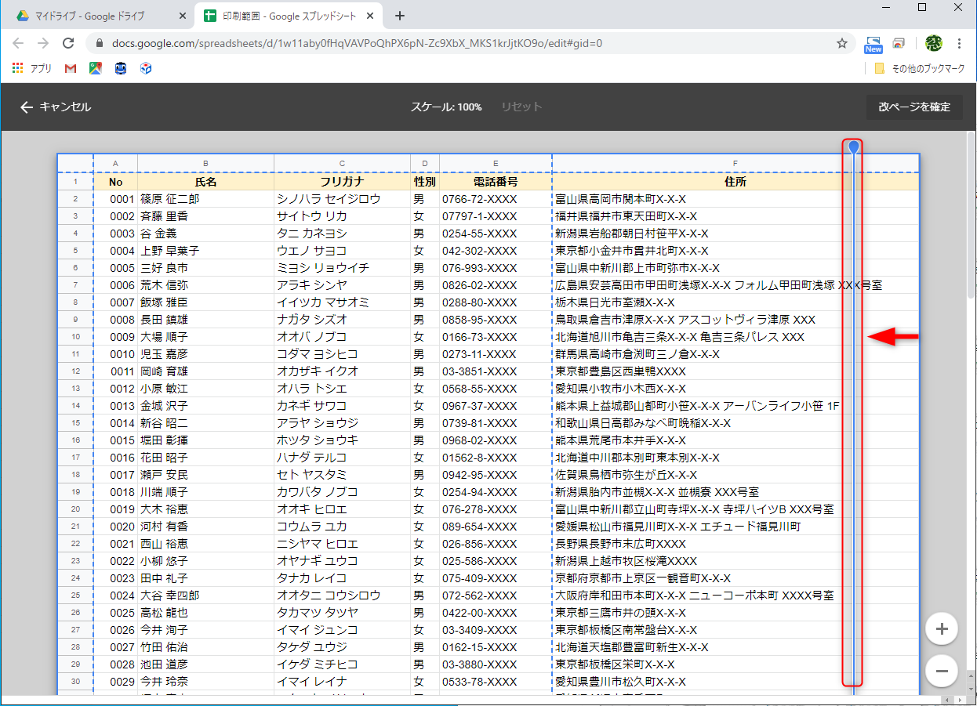Zoom in using the plus button
The height and width of the screenshot is (706, 977).
(941, 628)
